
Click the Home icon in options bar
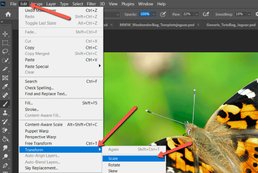click(x=8, y=14)
